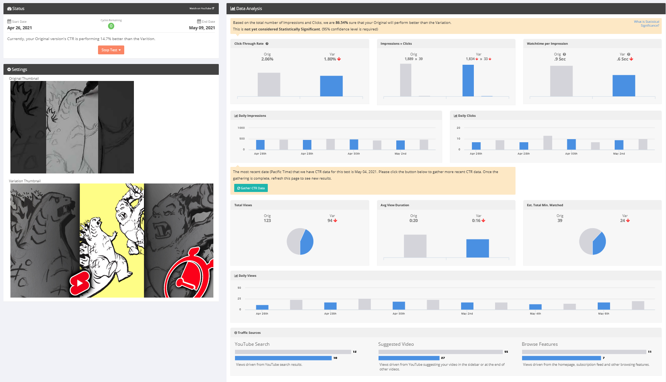Click the Est. Total Min. Watched pie chart
The height and width of the screenshot is (382, 666).
tap(592, 242)
